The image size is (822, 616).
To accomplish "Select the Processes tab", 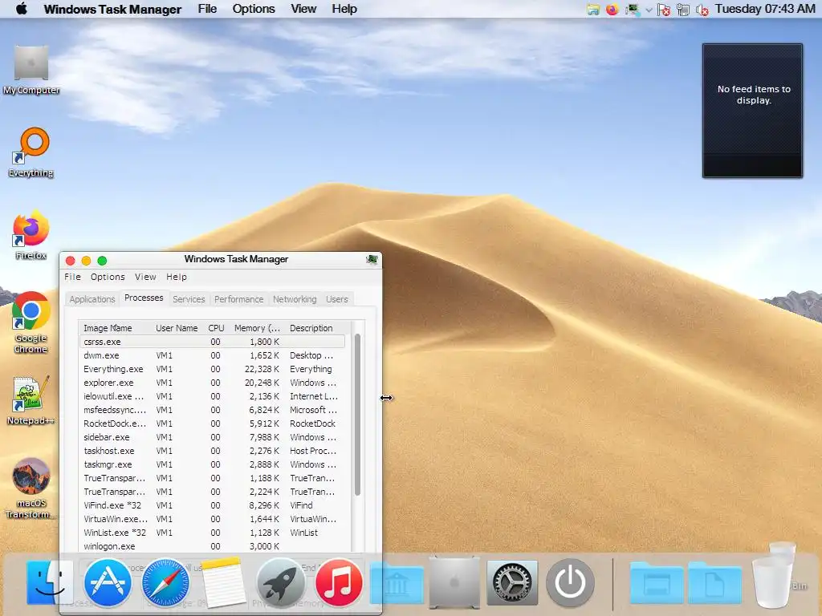I will 144,298.
